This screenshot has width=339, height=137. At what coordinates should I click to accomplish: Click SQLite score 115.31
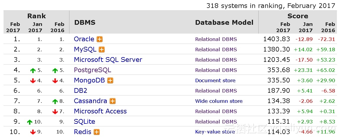[x=278, y=121]
